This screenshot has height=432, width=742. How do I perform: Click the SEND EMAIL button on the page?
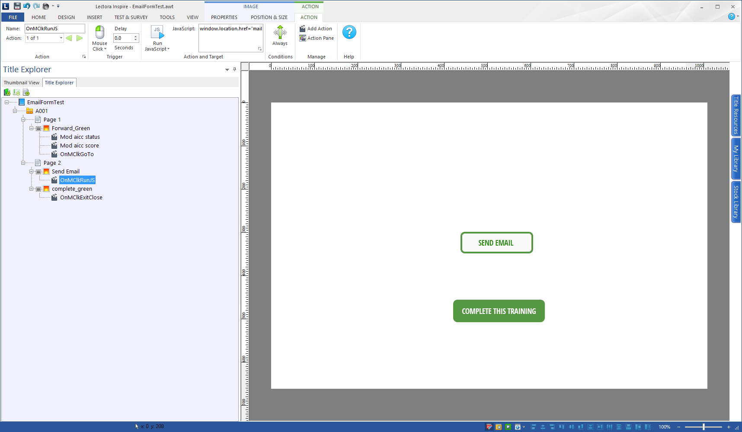click(x=496, y=243)
